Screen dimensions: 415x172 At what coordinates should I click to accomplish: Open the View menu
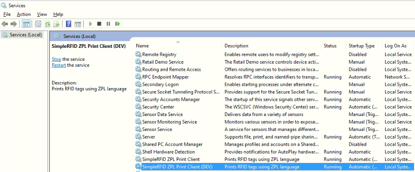pos(42,14)
